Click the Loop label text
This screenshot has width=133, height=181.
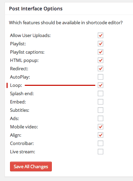pos(16,85)
